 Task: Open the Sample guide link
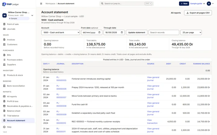197,4
